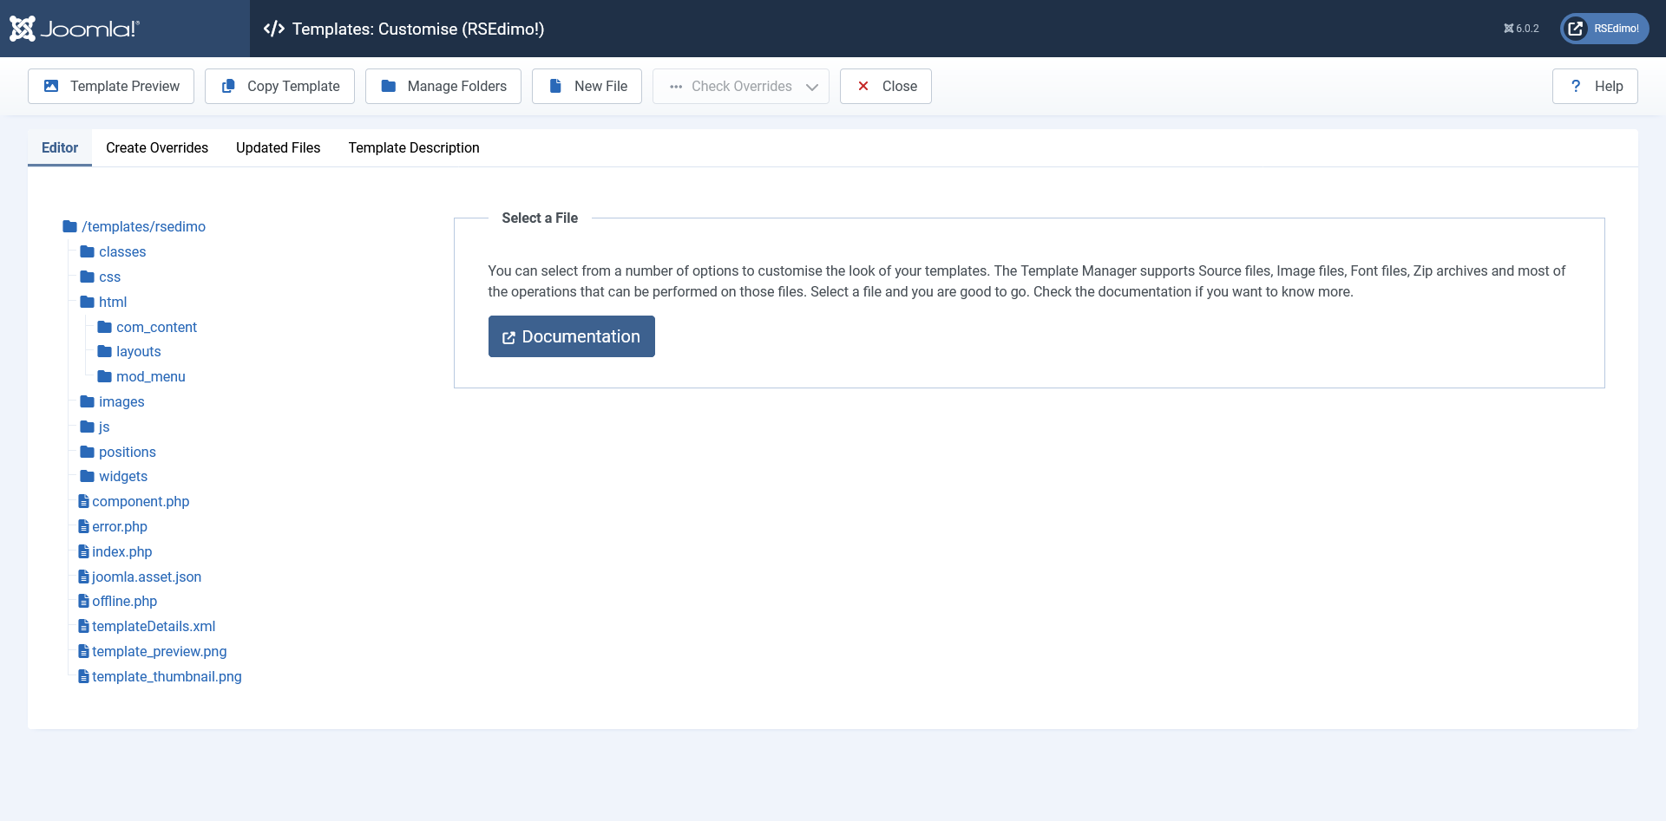The image size is (1666, 821).
Task: Open the Check Overrides dropdown
Action: point(741,86)
